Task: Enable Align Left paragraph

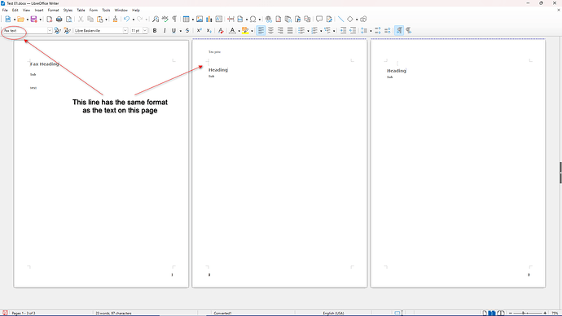Action: 261,31
